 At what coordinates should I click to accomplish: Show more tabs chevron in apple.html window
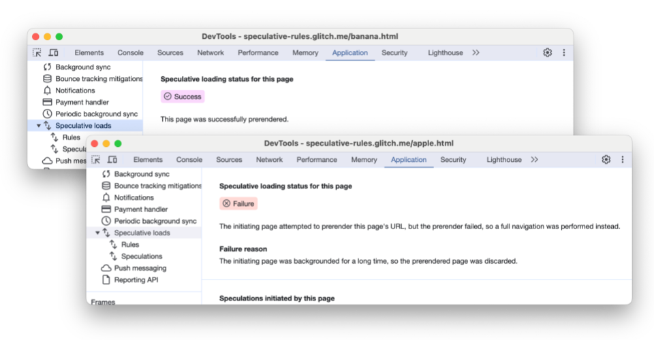tap(534, 160)
